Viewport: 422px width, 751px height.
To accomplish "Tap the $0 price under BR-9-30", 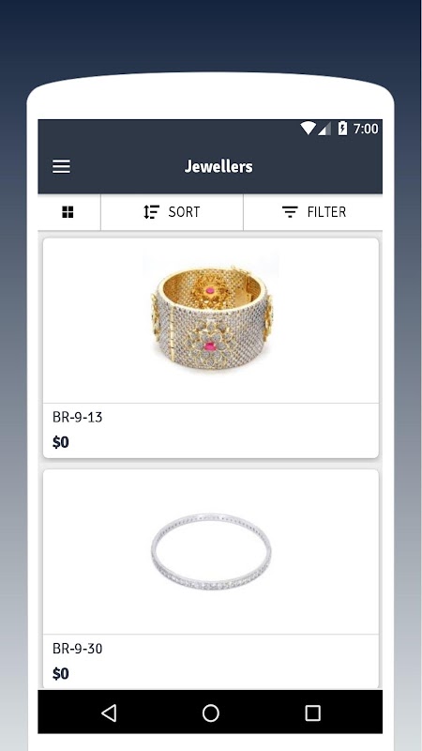I will (61, 674).
